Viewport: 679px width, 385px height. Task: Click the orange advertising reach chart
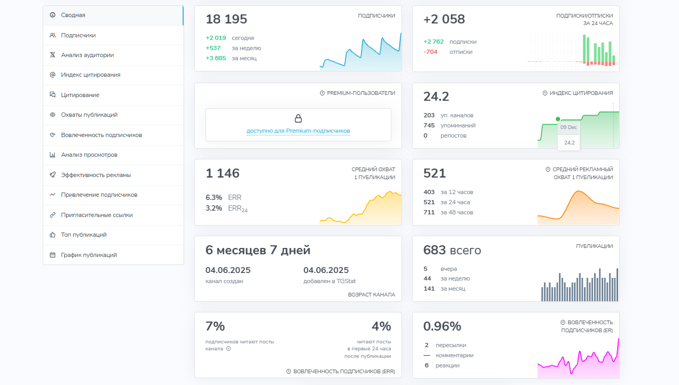click(x=578, y=207)
